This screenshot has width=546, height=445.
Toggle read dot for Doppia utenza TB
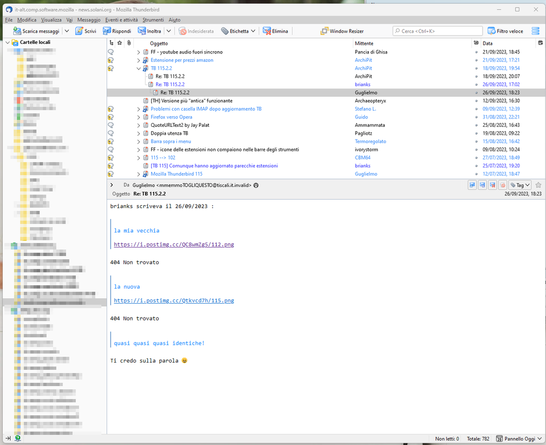pos(477,133)
